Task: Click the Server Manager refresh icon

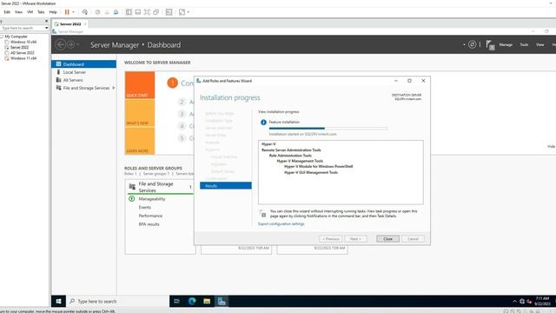Action: point(472,44)
